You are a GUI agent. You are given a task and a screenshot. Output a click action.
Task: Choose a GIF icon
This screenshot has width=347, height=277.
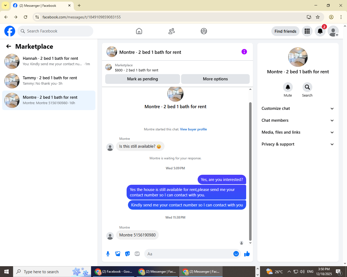pos(137,254)
